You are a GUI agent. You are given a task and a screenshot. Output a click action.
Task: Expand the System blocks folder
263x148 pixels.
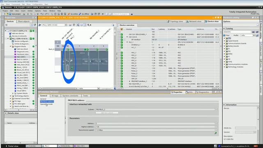[13, 93]
